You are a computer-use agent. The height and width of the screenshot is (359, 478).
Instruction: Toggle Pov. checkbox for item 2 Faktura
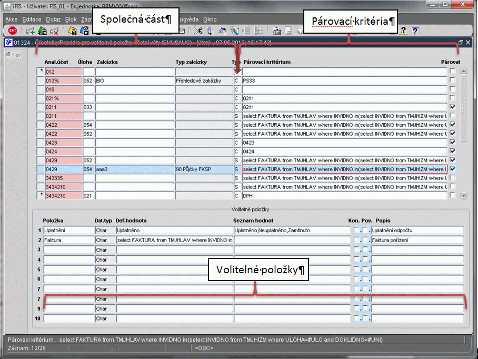point(365,240)
